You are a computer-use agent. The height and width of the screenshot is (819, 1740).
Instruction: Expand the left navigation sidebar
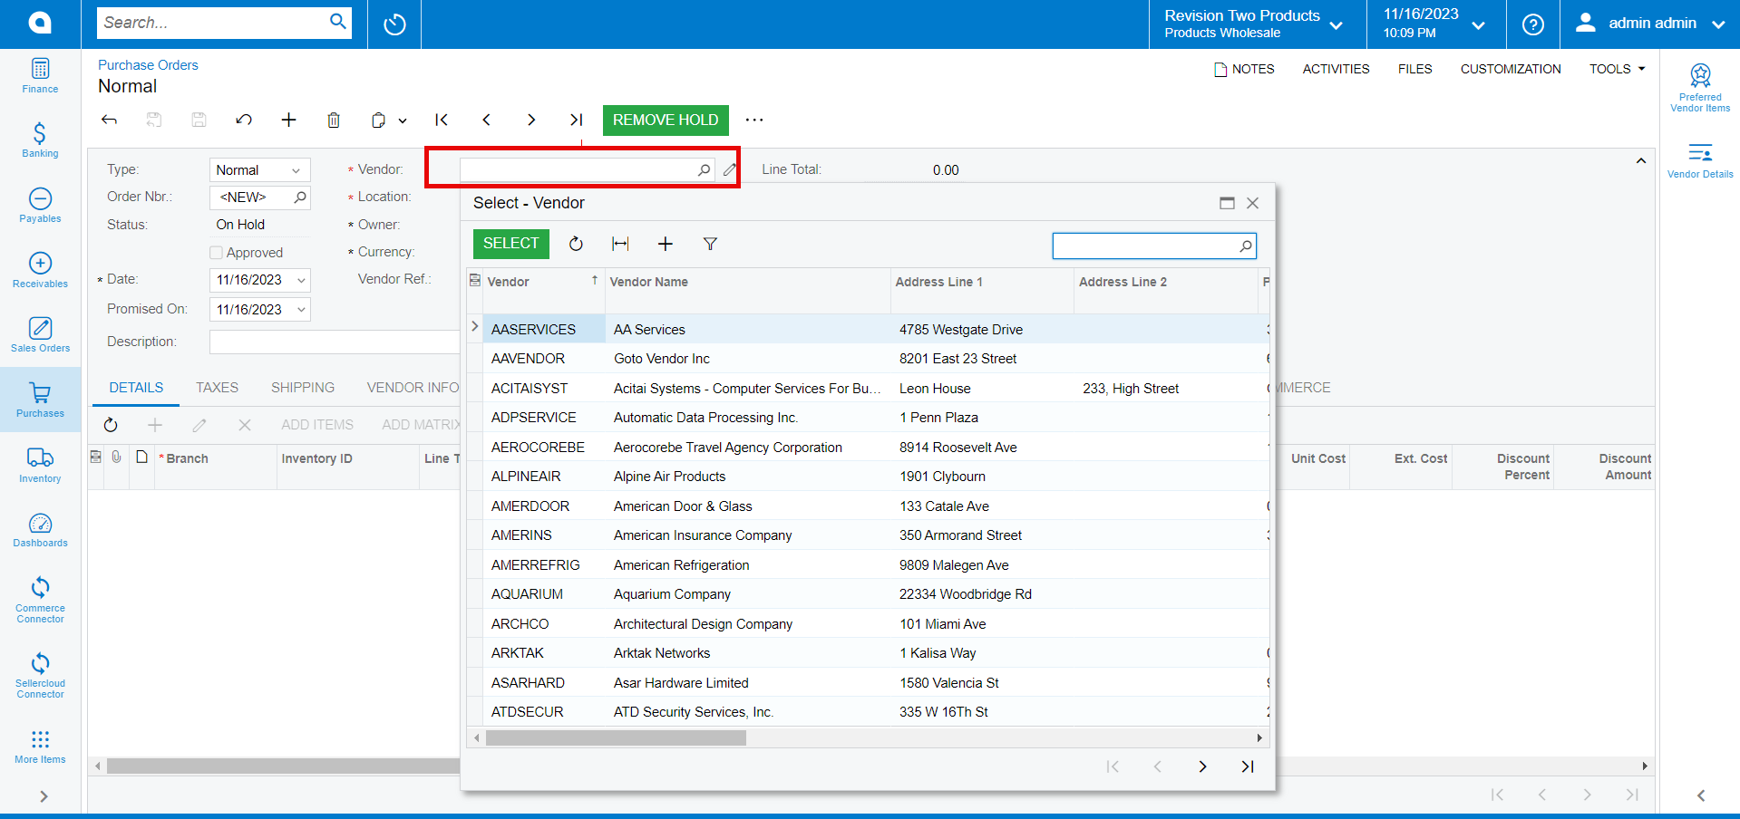click(x=43, y=796)
